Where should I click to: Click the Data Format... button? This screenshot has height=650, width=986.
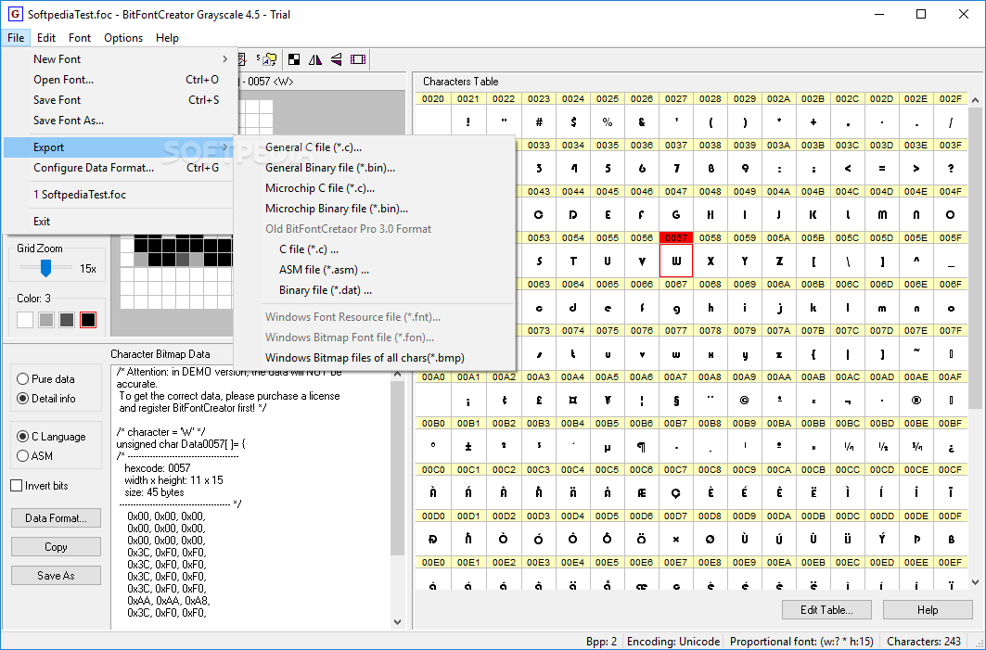click(56, 518)
